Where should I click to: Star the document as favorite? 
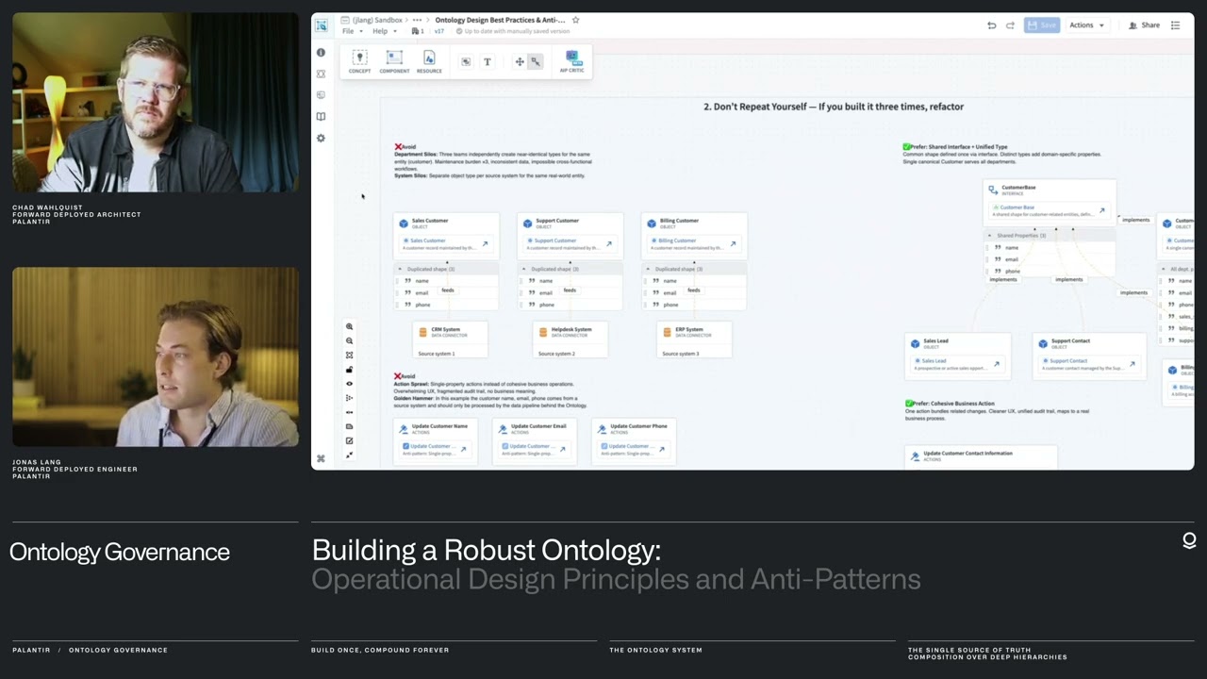tap(575, 20)
